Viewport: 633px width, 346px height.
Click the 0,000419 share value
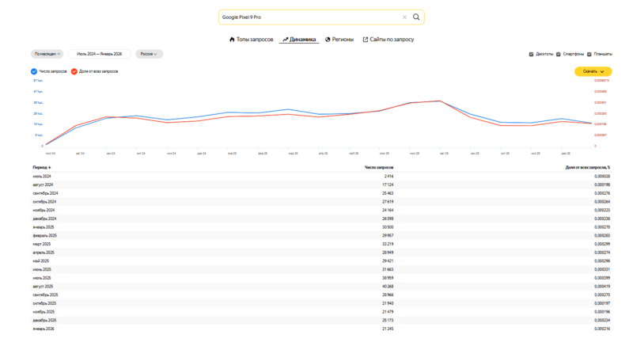click(x=602, y=287)
